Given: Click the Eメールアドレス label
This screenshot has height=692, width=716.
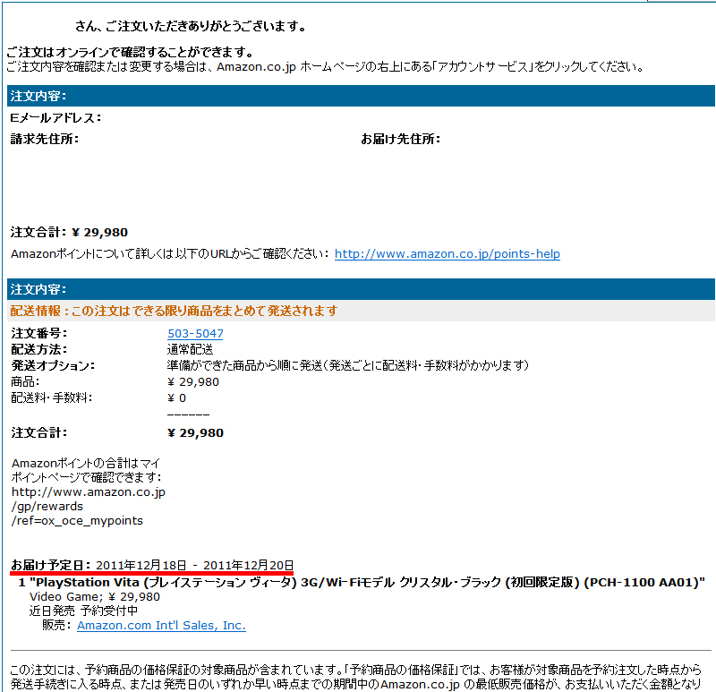Looking at the screenshot, I should pos(55,117).
